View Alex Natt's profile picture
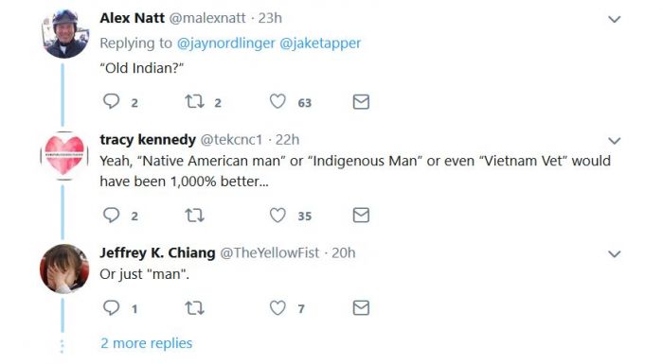Image resolution: width=663 pixels, height=364 pixels. coord(64,34)
